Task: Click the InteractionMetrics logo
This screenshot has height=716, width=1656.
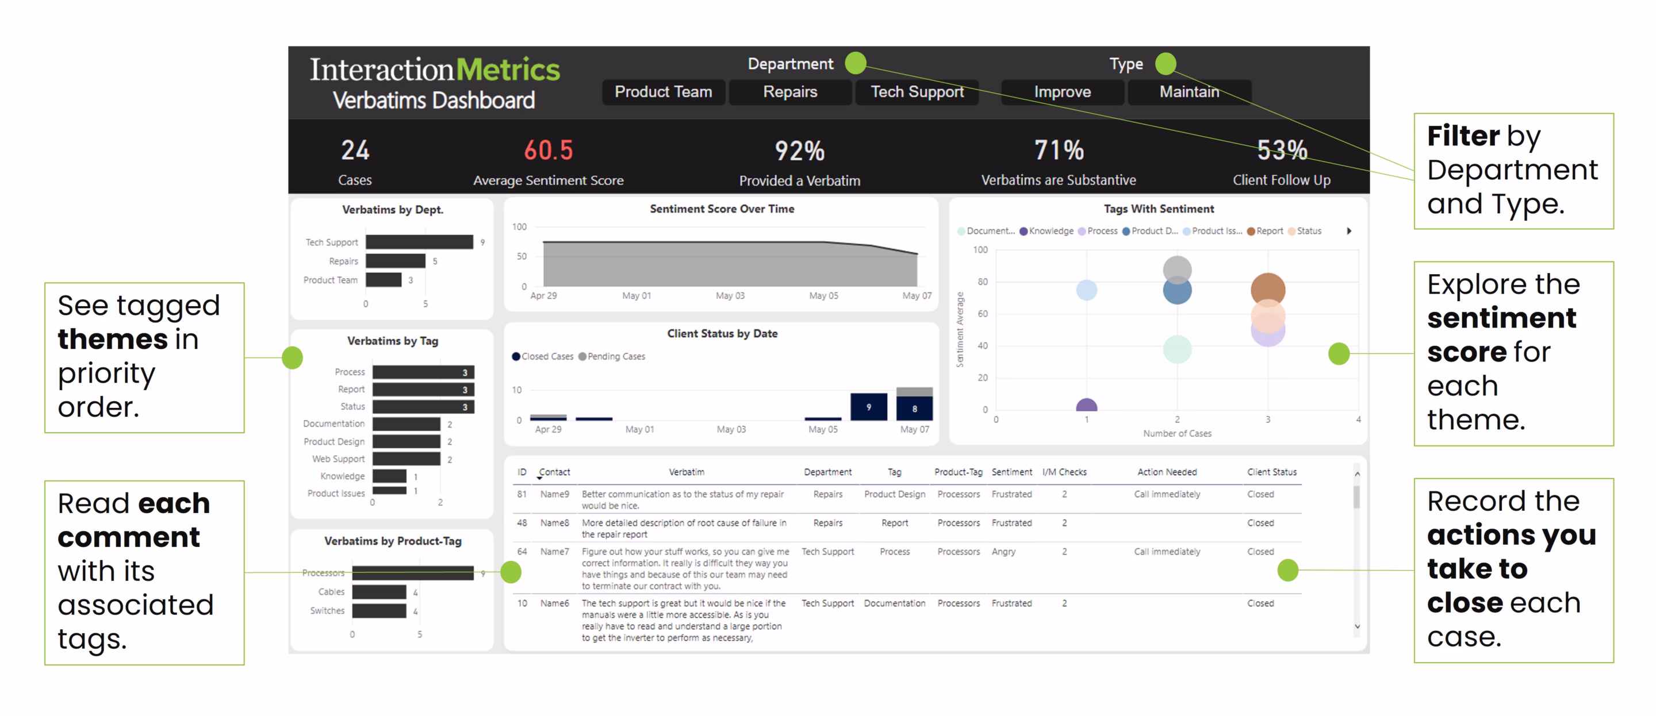Action: [434, 70]
